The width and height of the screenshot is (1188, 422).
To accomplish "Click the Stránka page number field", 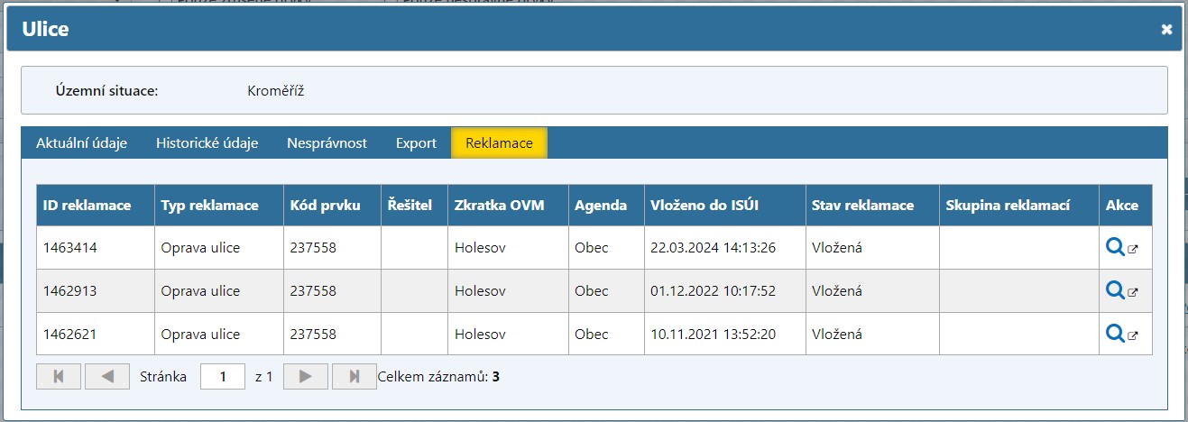I will coord(223,376).
